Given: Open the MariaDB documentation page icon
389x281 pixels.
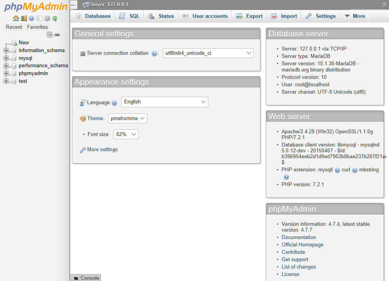Looking at the screenshot, I should pyautogui.click(x=39, y=18).
